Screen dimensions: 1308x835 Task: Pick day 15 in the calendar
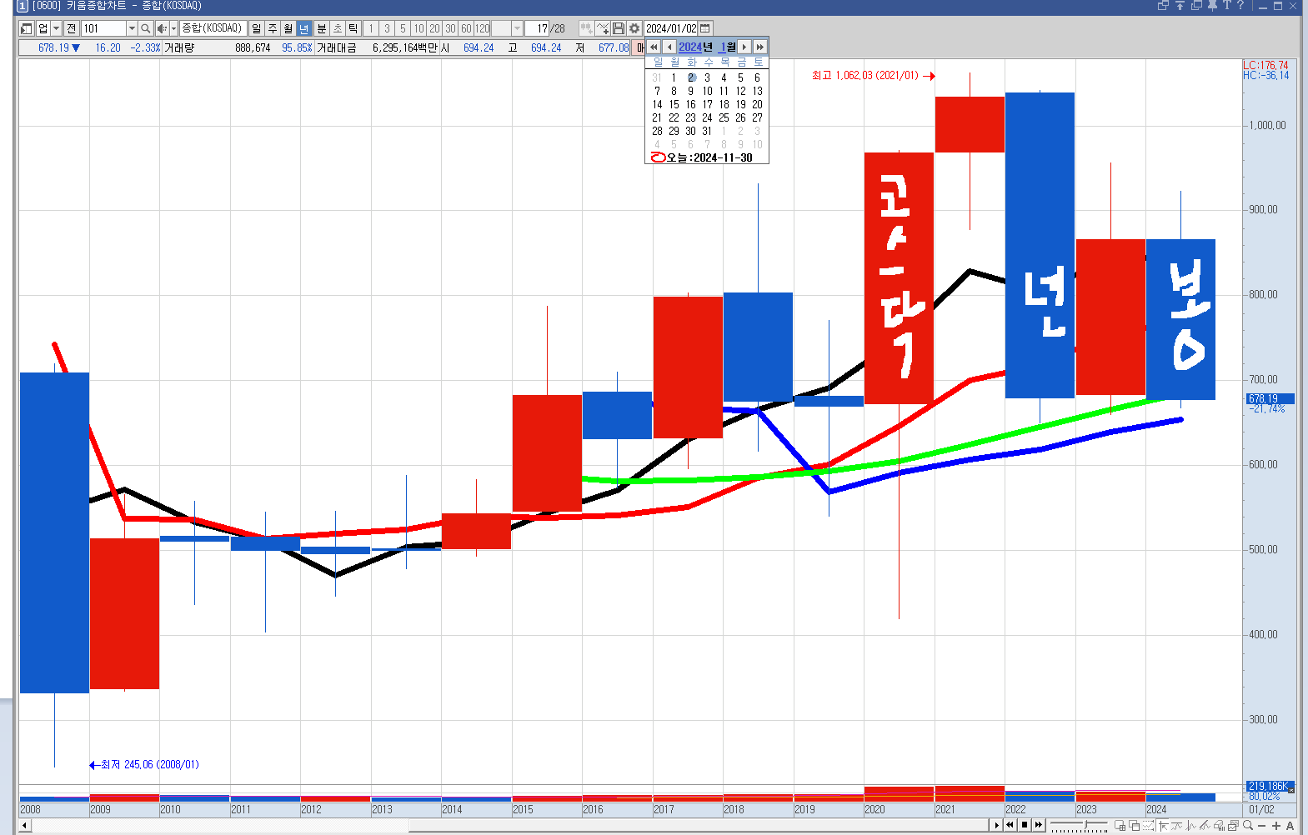674,104
